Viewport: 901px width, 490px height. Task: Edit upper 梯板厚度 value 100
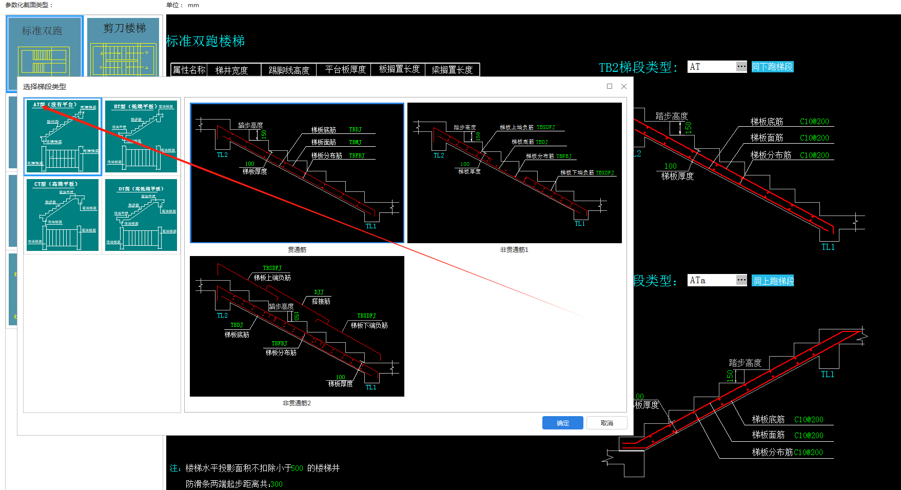670,166
